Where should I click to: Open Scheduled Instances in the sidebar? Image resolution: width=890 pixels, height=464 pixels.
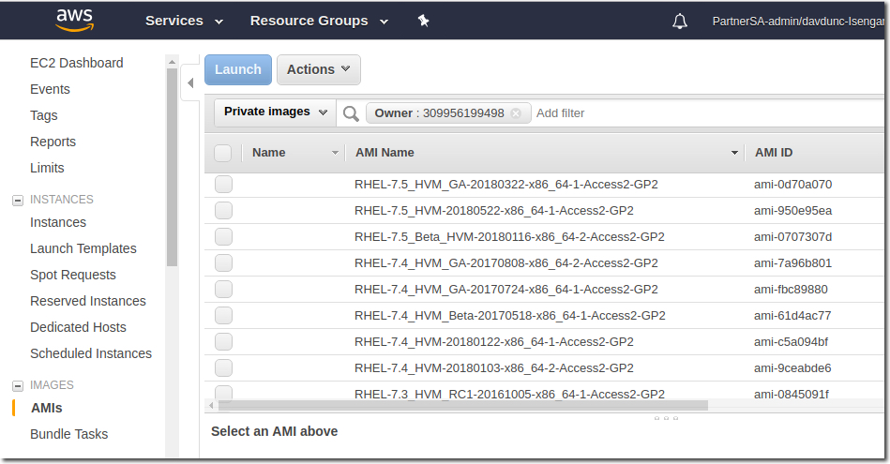tap(91, 353)
